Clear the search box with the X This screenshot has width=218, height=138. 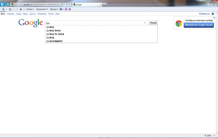point(145,23)
